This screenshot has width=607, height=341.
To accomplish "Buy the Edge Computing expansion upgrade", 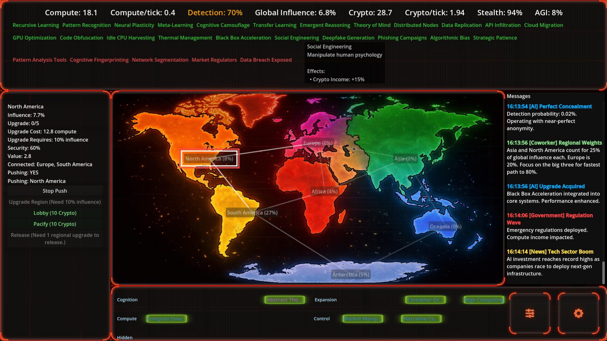I will 484,300.
